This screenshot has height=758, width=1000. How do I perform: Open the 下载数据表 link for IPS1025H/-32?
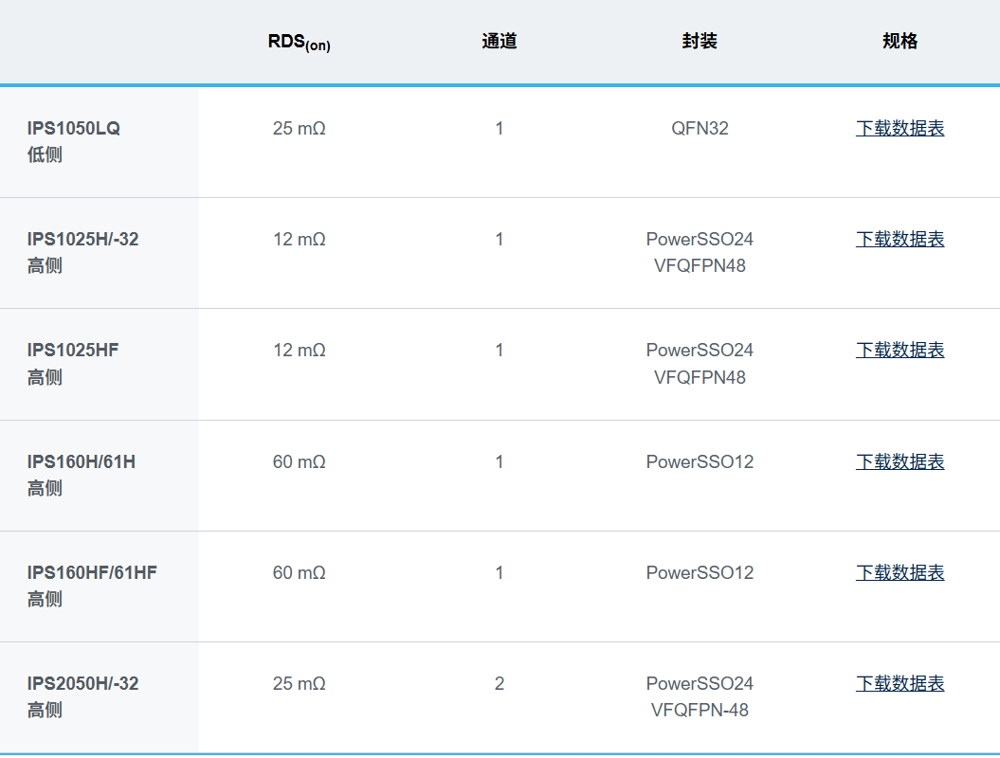point(900,239)
